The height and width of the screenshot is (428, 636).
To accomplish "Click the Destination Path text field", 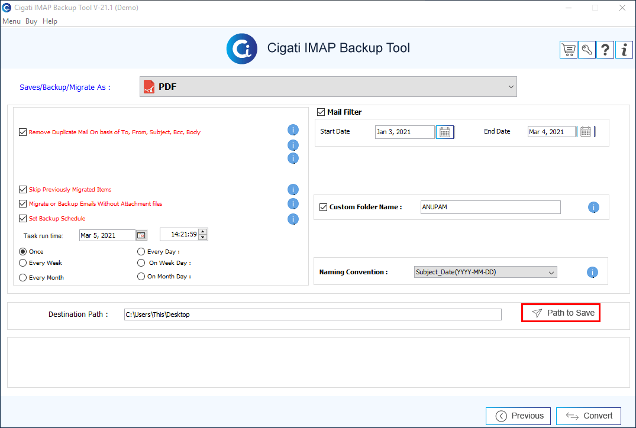I will pyautogui.click(x=313, y=314).
